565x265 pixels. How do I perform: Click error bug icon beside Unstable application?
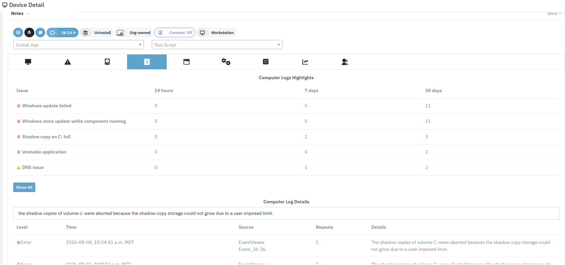coord(18,152)
